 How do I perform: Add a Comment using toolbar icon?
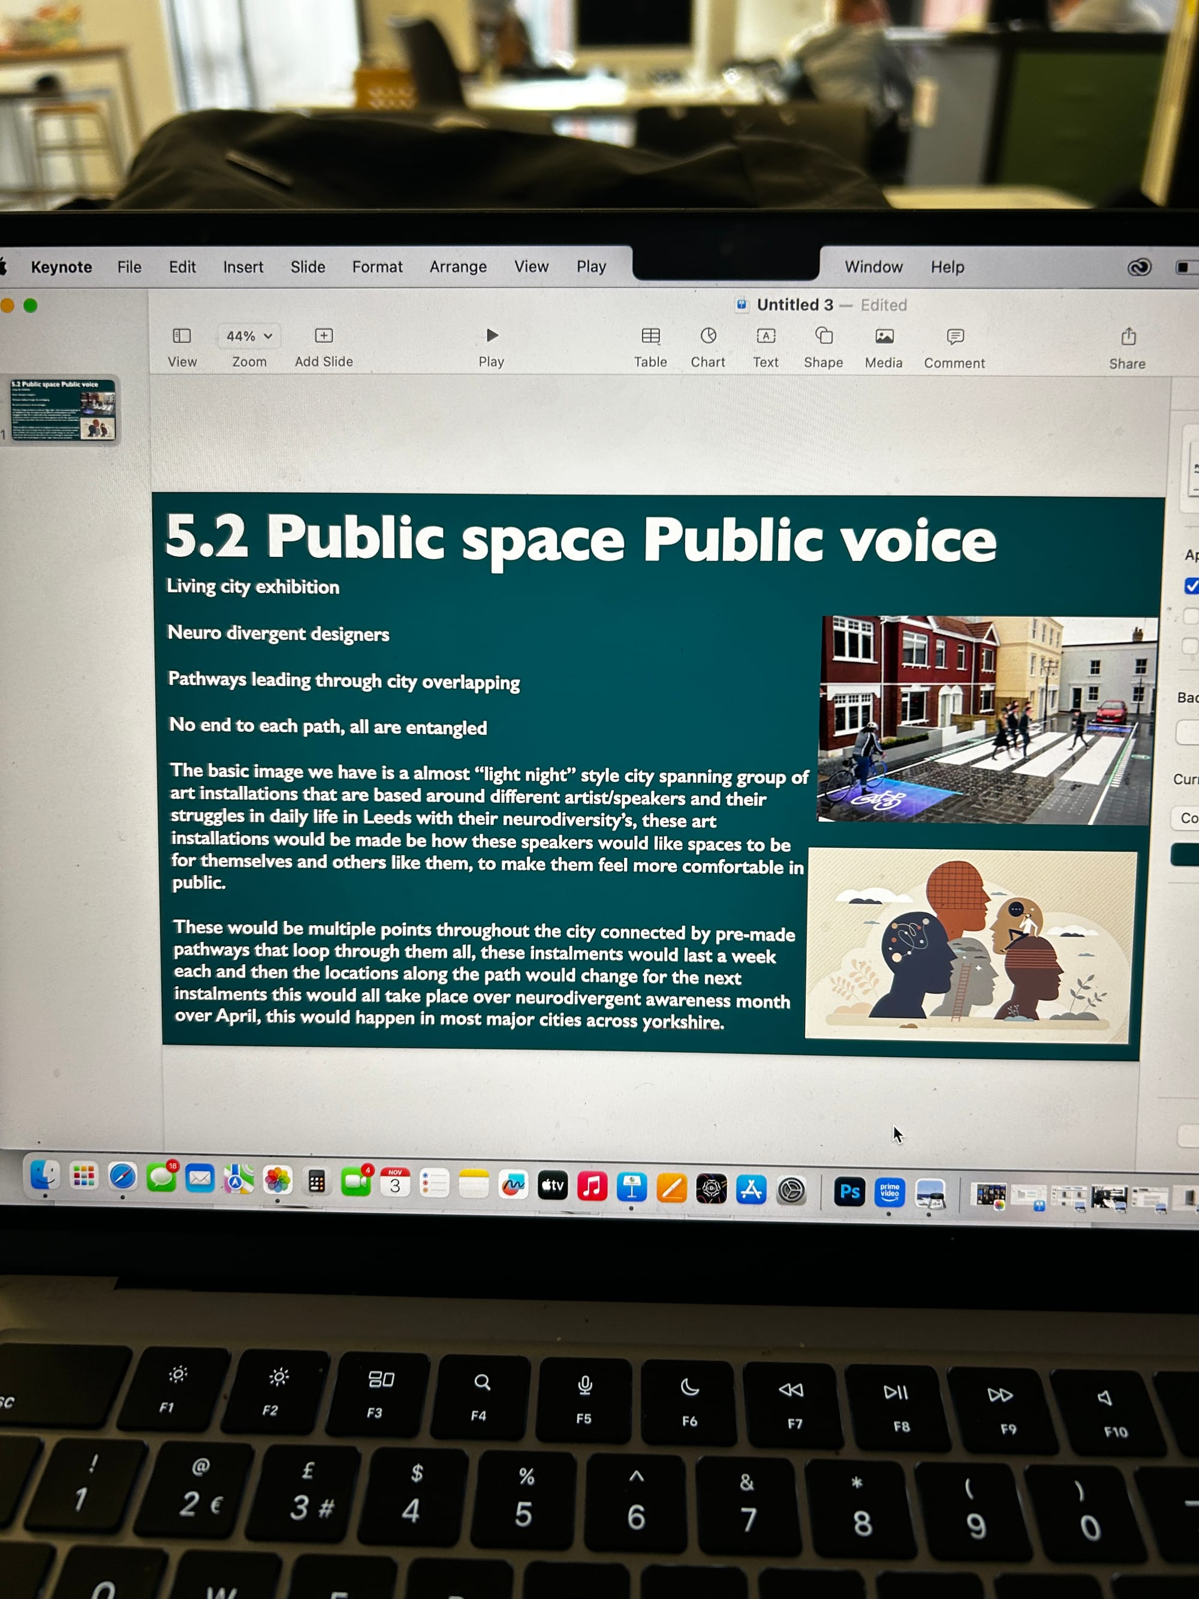[x=955, y=337]
